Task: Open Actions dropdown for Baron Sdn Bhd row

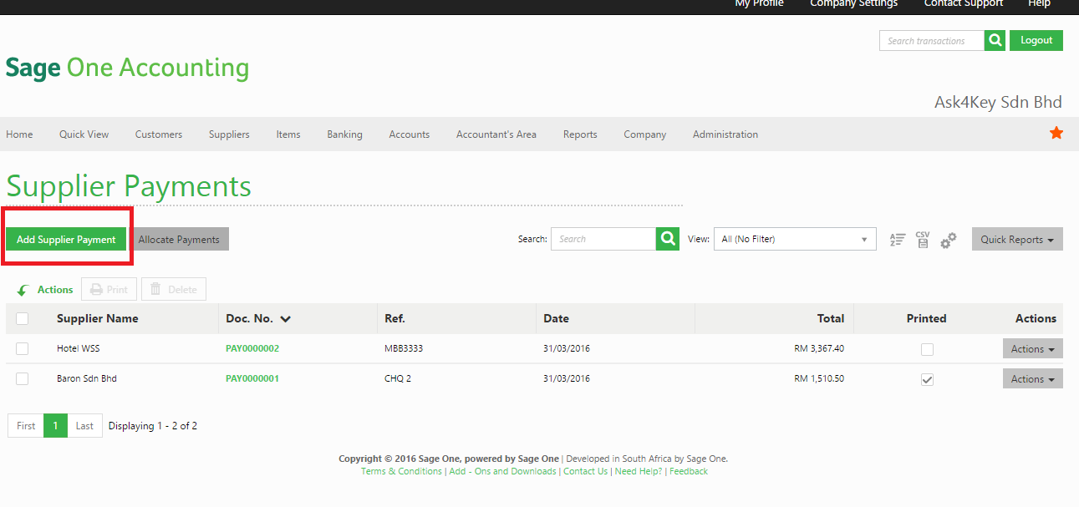Action: click(x=1033, y=379)
